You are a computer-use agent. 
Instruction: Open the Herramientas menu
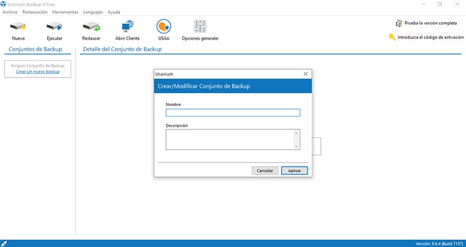65,12
